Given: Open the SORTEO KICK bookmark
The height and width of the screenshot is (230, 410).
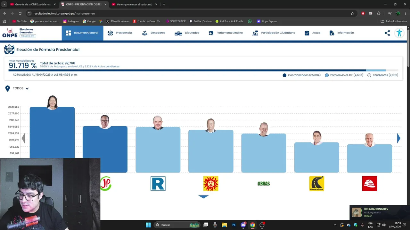Looking at the screenshot, I should tap(176, 21).
